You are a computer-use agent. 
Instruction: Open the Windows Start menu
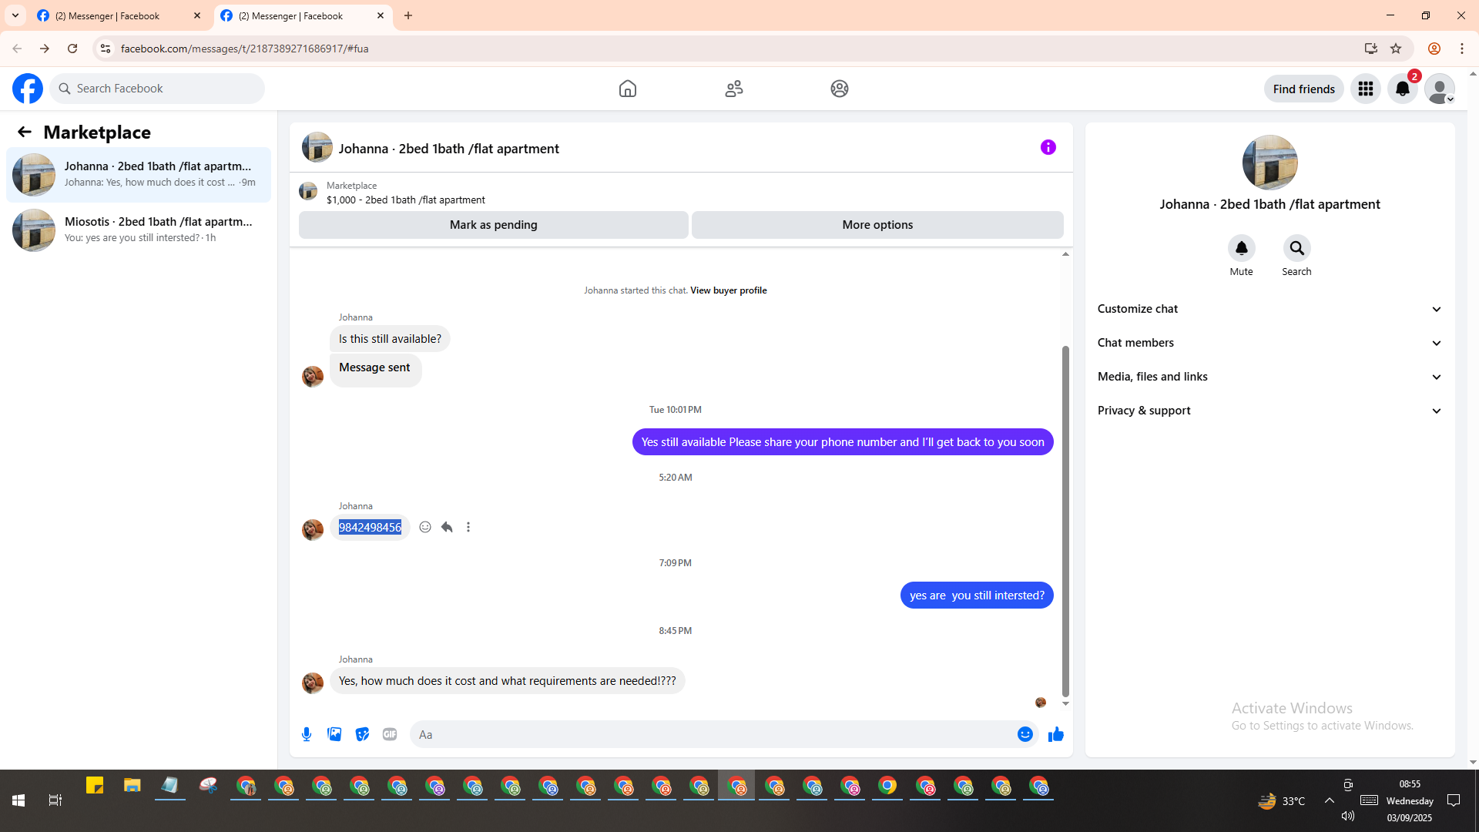18,800
